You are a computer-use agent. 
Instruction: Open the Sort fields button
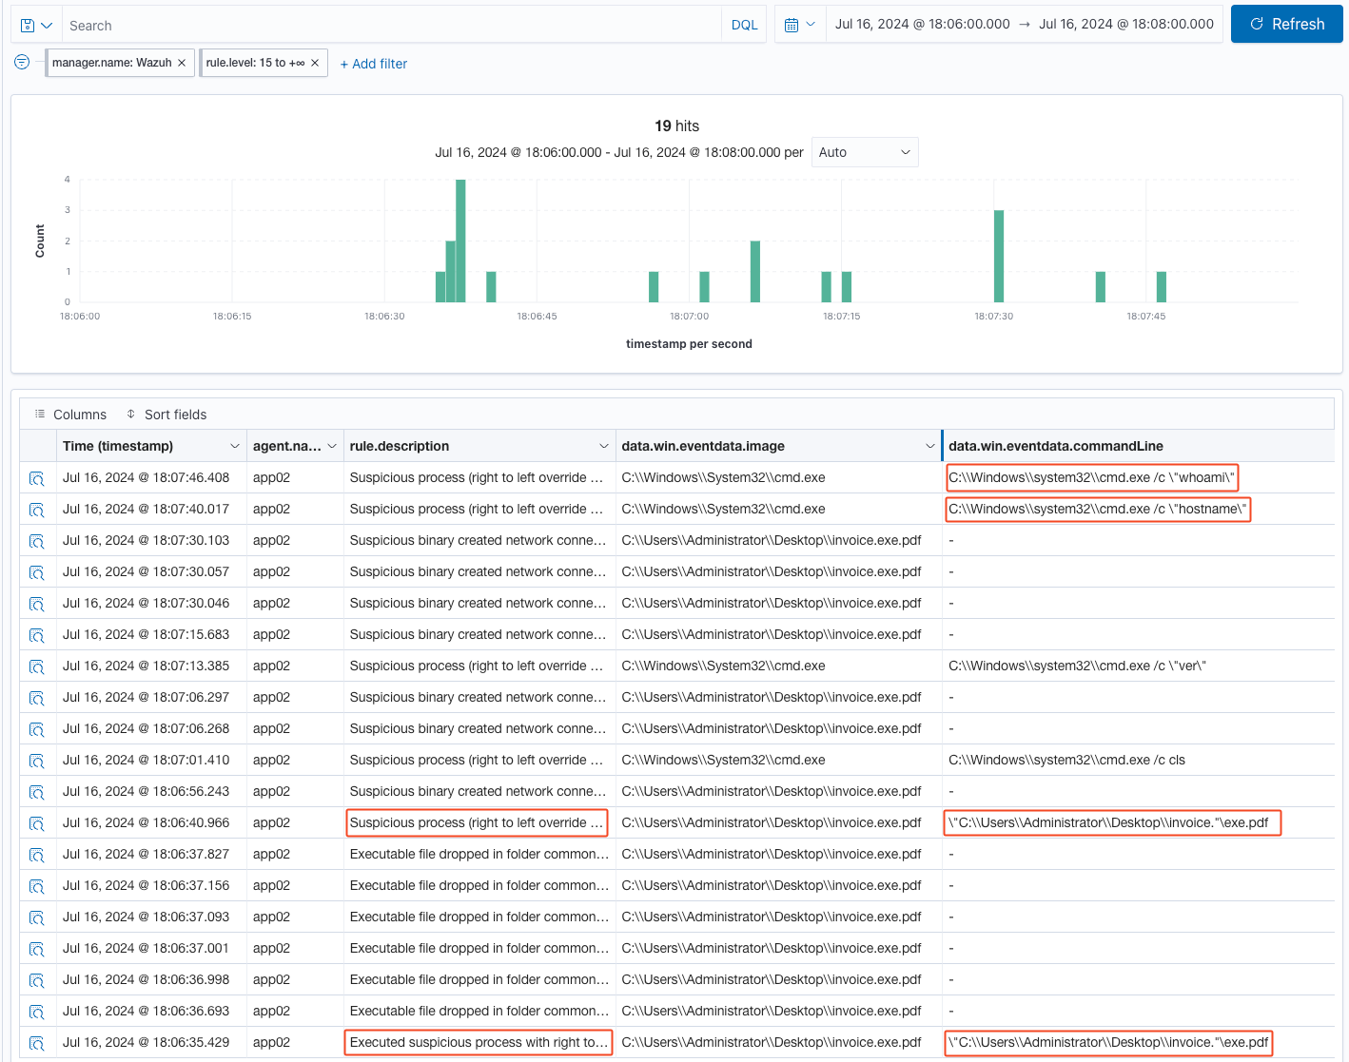coord(166,415)
